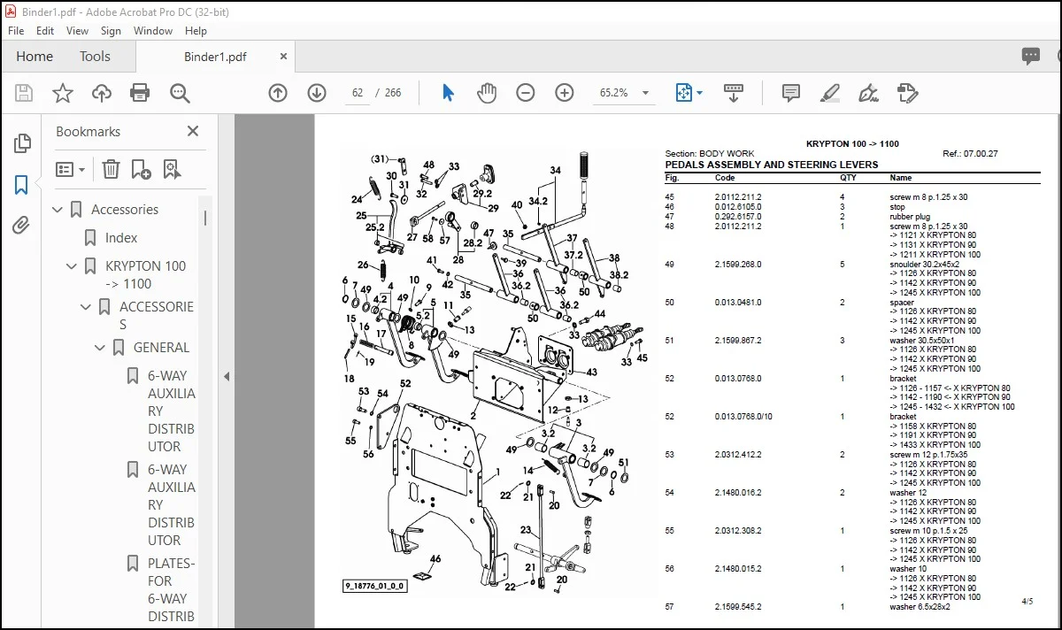The height and width of the screenshot is (630, 1062).
Task: Click part name rubber plug
Action: pyautogui.click(x=911, y=217)
